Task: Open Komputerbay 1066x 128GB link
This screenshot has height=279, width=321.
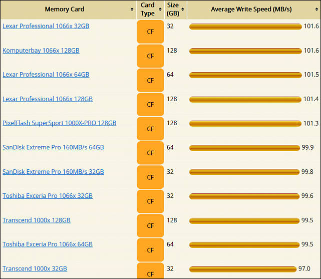Action: point(41,51)
